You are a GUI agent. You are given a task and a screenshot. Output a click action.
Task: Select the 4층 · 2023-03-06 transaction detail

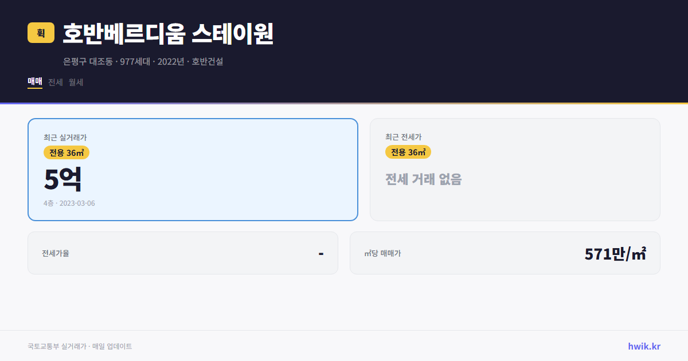[69, 203]
